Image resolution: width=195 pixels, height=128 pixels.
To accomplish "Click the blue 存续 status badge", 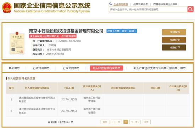I will 122,31.
